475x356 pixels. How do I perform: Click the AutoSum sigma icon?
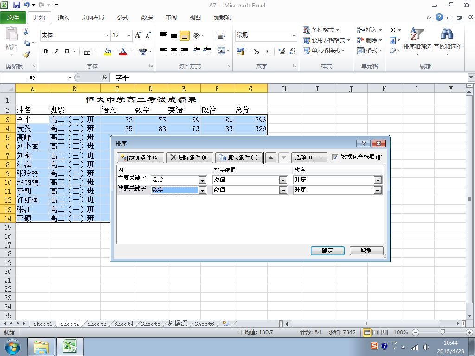pyautogui.click(x=392, y=30)
